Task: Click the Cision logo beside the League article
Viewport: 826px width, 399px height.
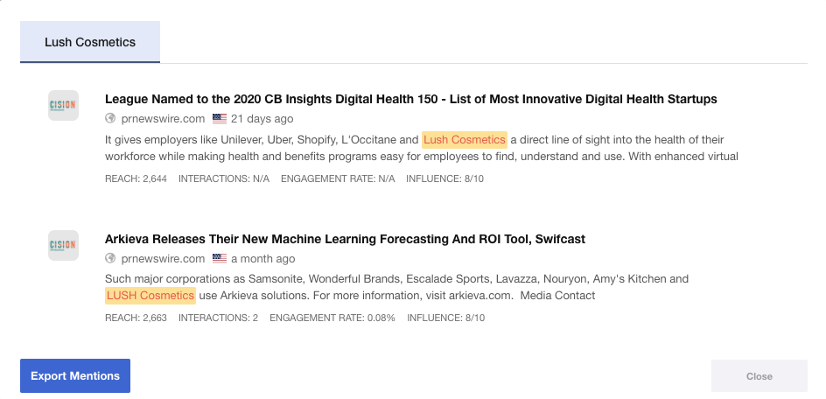Action: [x=63, y=106]
